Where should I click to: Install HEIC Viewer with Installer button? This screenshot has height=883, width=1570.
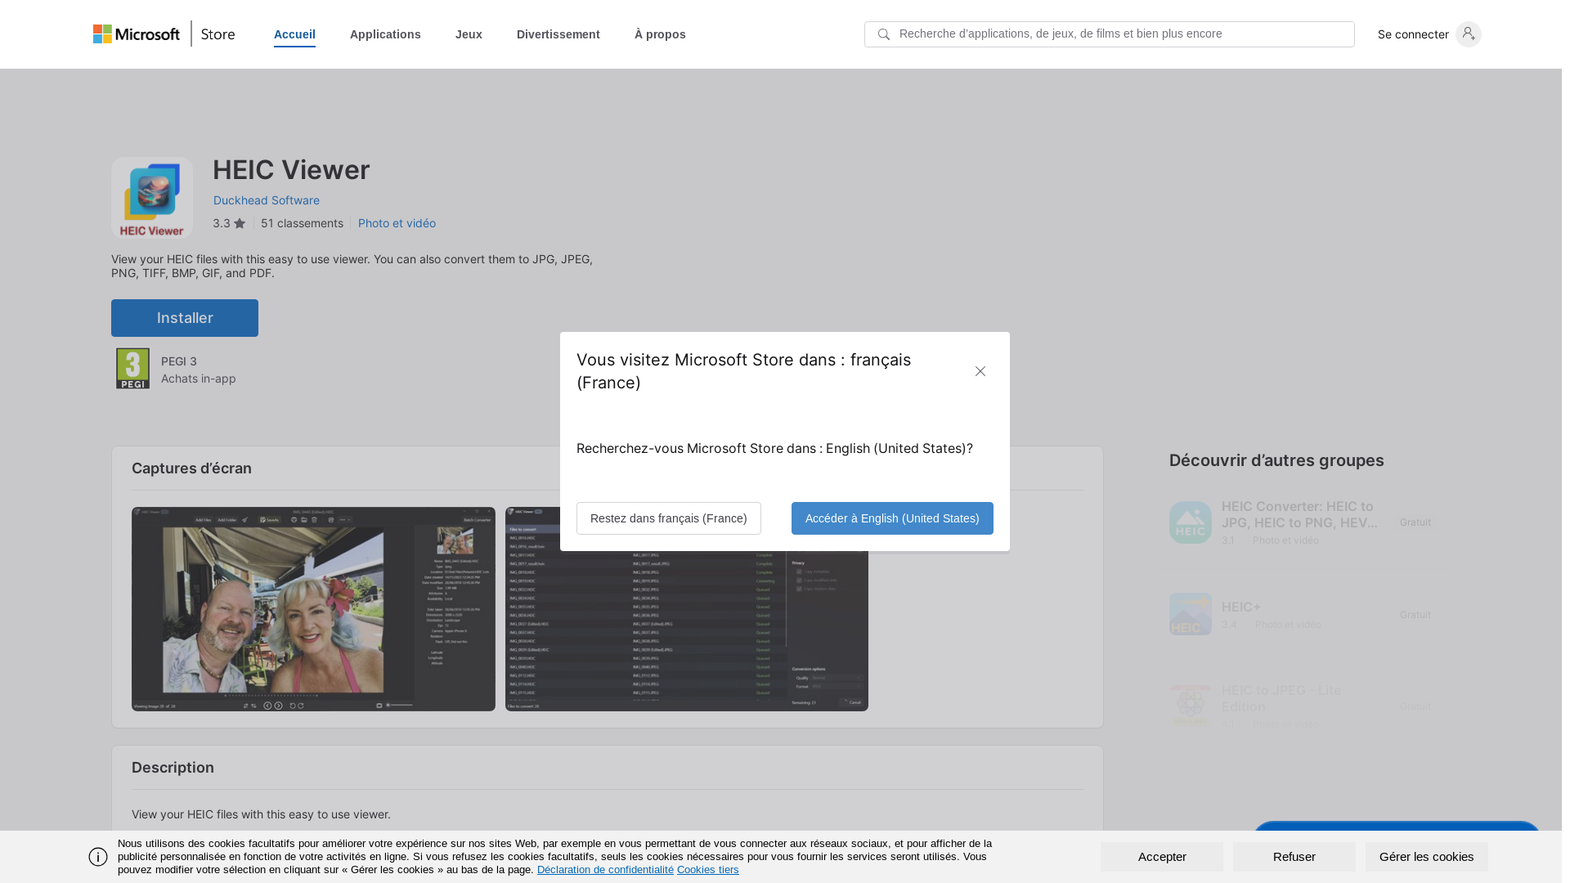pos(185,318)
